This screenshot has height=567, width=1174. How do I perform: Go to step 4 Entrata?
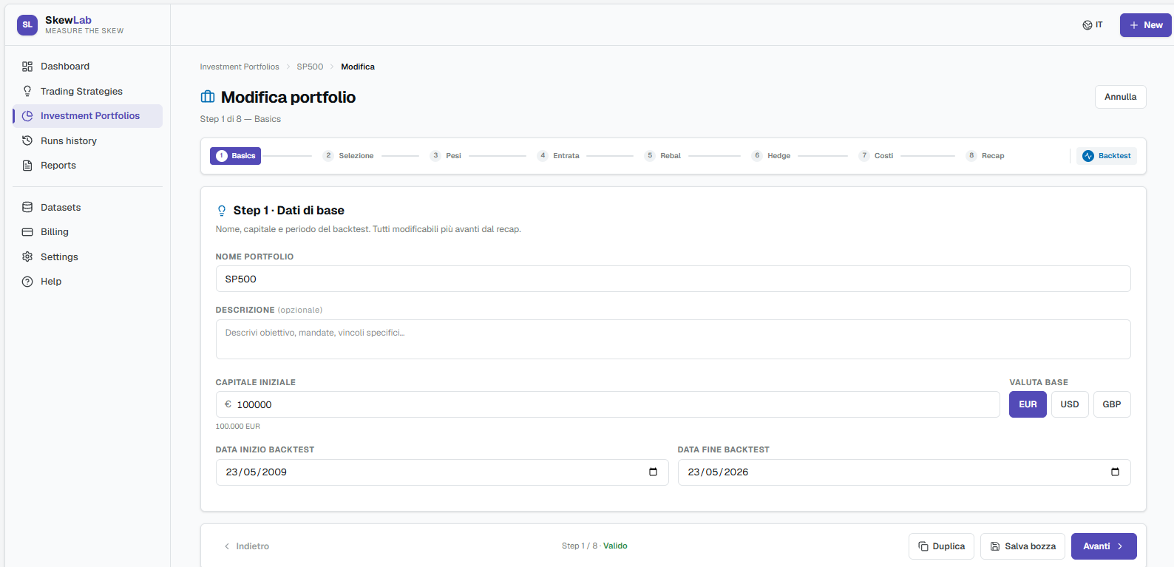pyautogui.click(x=558, y=156)
